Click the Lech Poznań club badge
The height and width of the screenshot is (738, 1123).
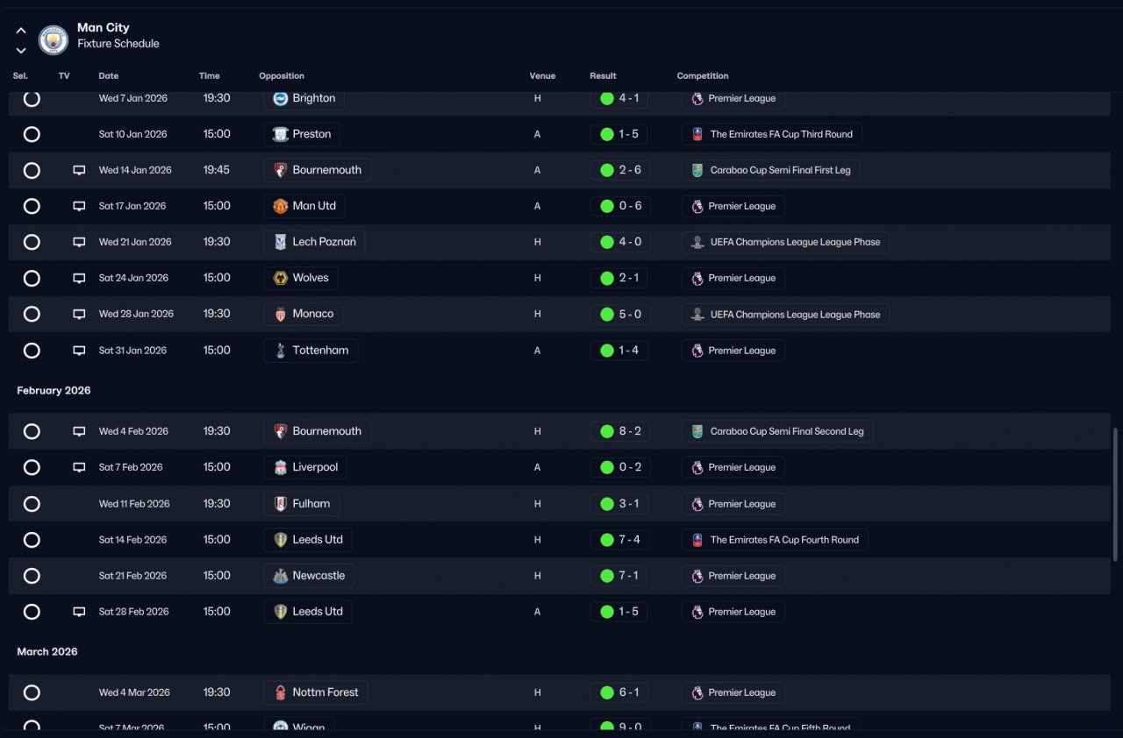point(280,242)
